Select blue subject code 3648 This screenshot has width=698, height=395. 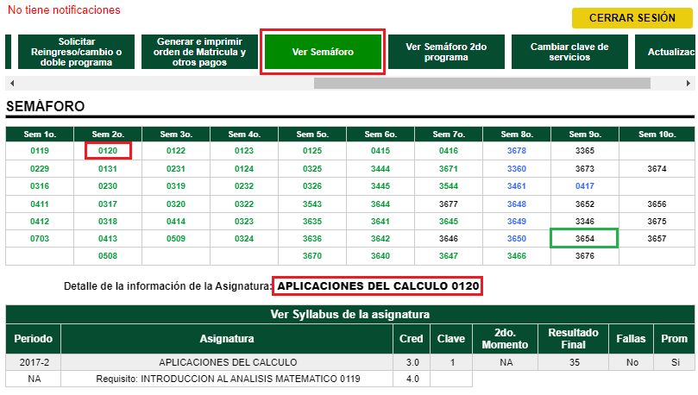click(x=516, y=204)
